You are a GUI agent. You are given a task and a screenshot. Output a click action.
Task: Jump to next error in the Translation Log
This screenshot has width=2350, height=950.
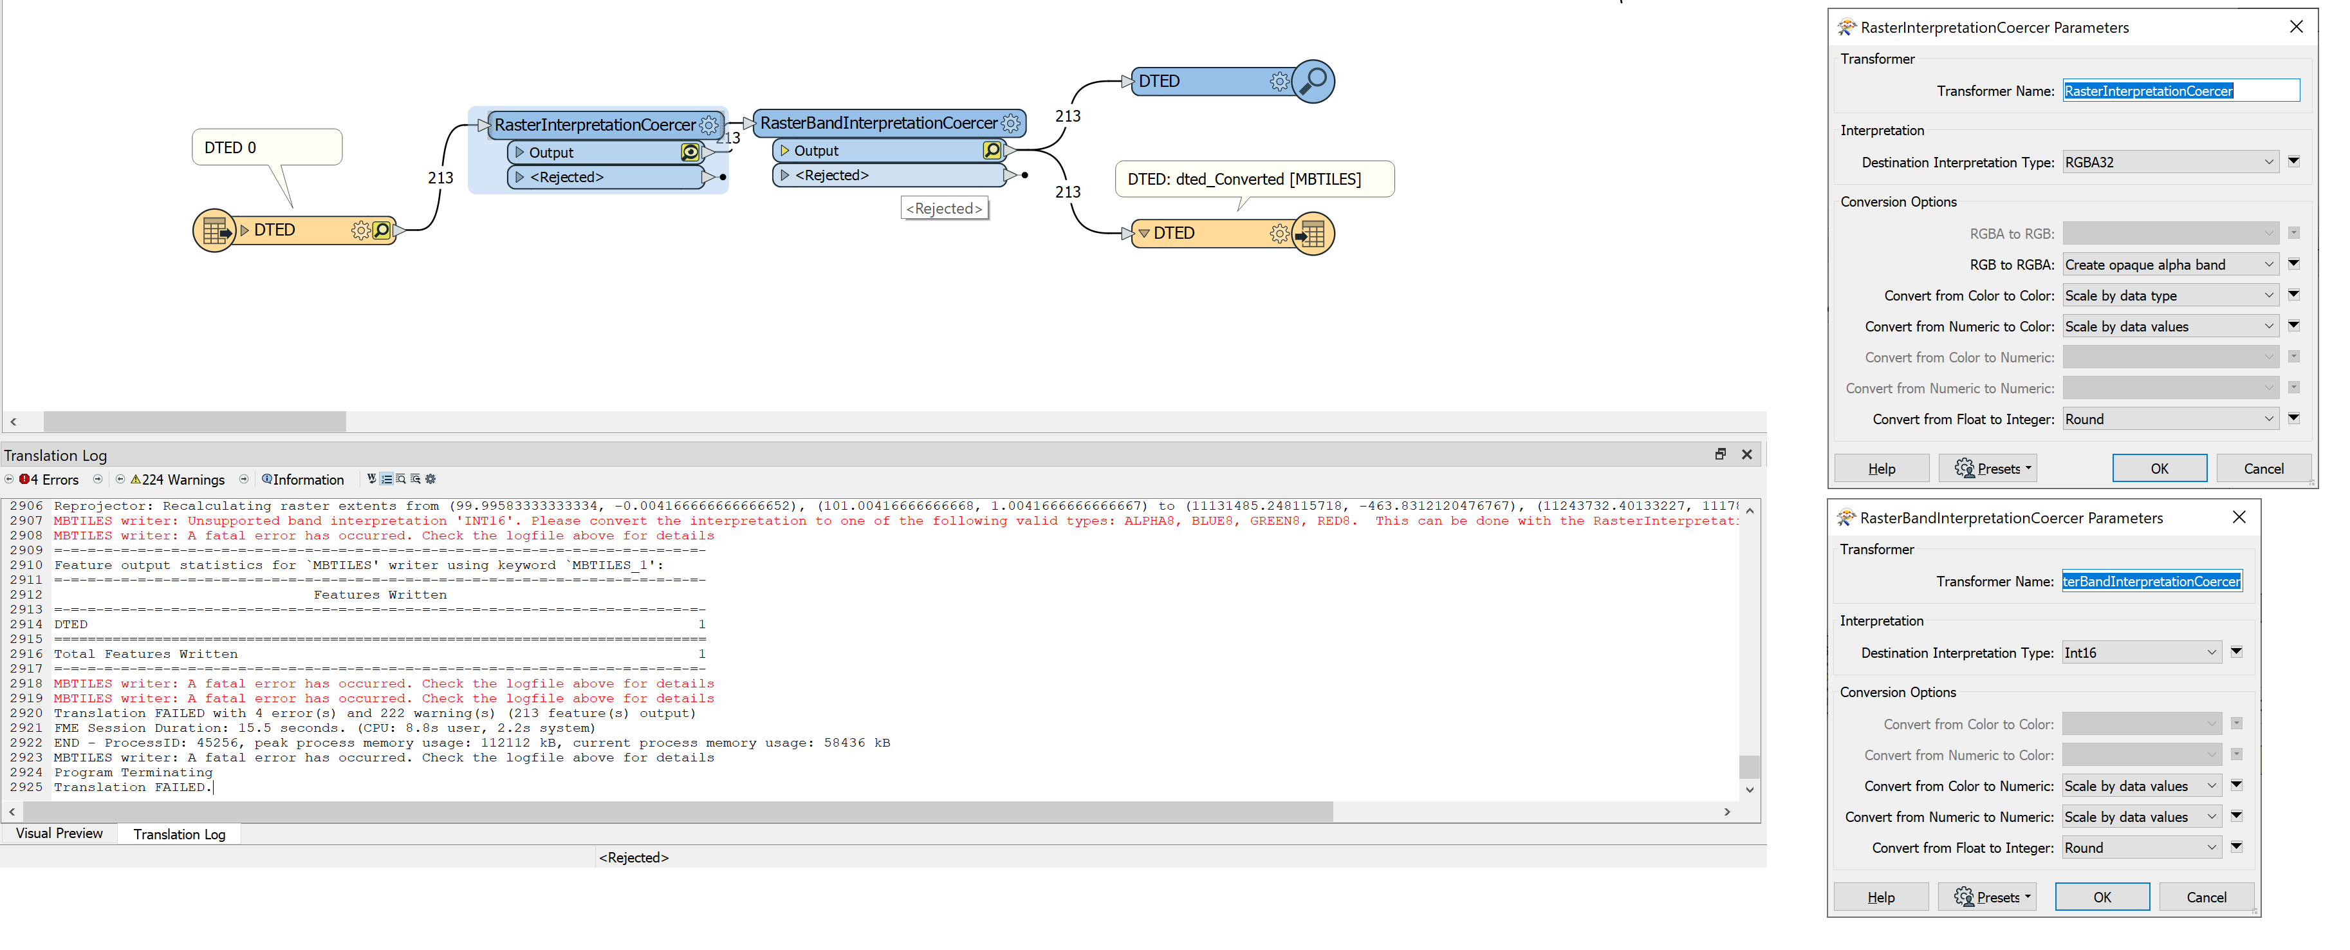click(98, 479)
